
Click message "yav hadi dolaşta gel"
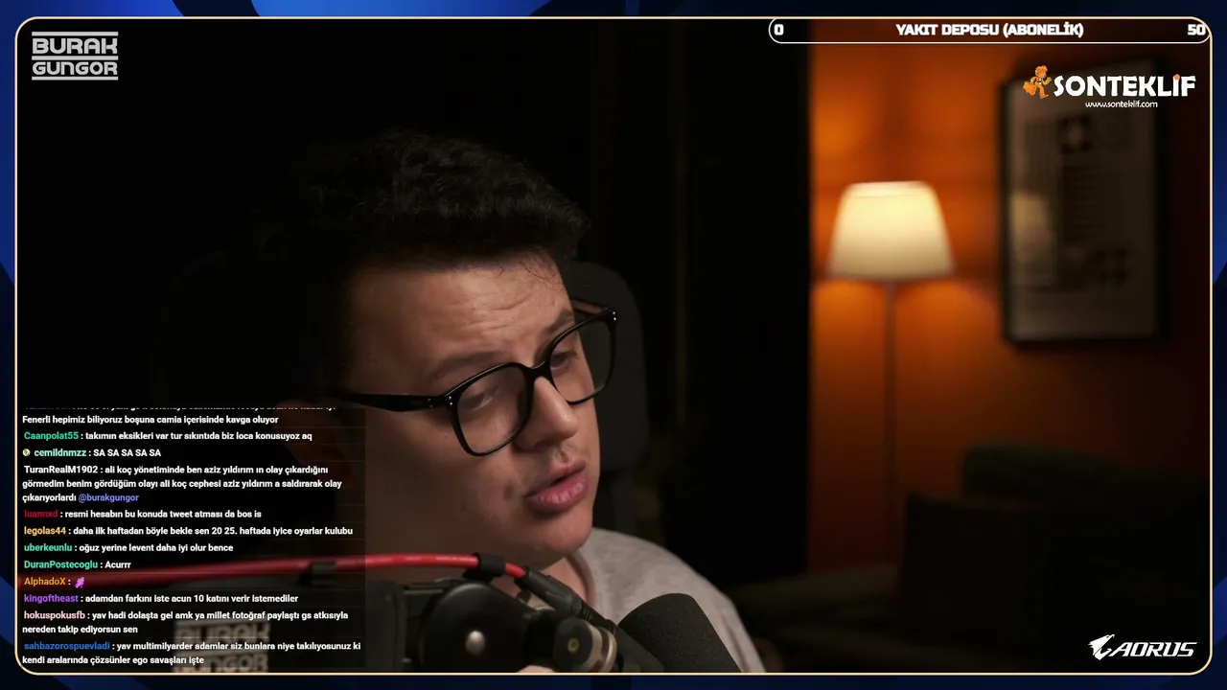185,622
